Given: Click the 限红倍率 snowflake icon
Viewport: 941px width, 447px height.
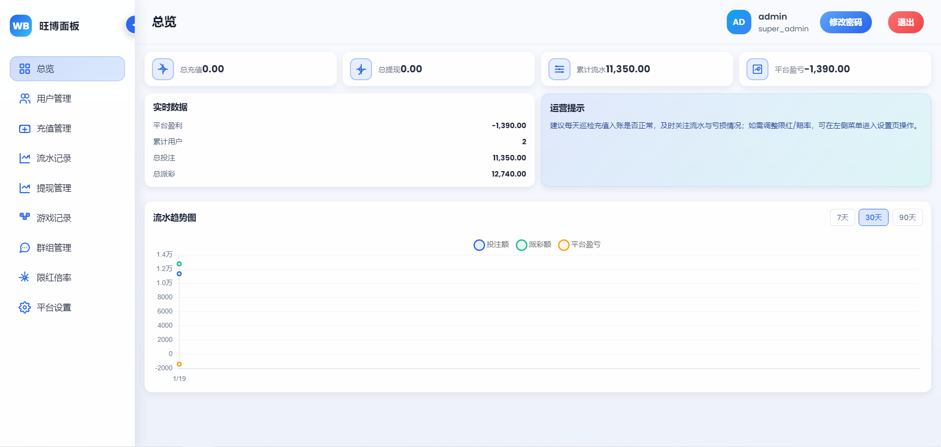Looking at the screenshot, I should pyautogui.click(x=24, y=277).
